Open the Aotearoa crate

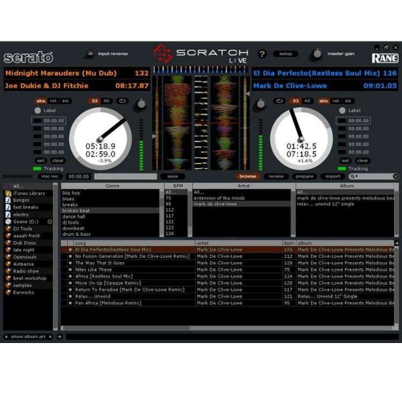(28, 264)
